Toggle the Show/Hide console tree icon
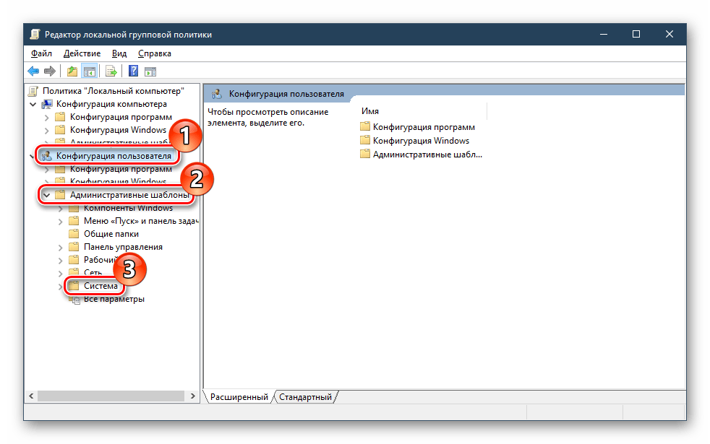710x444 pixels. click(x=90, y=71)
